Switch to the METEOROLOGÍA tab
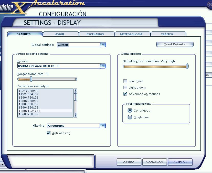Screen dimensions: 212x173 [132, 34]
